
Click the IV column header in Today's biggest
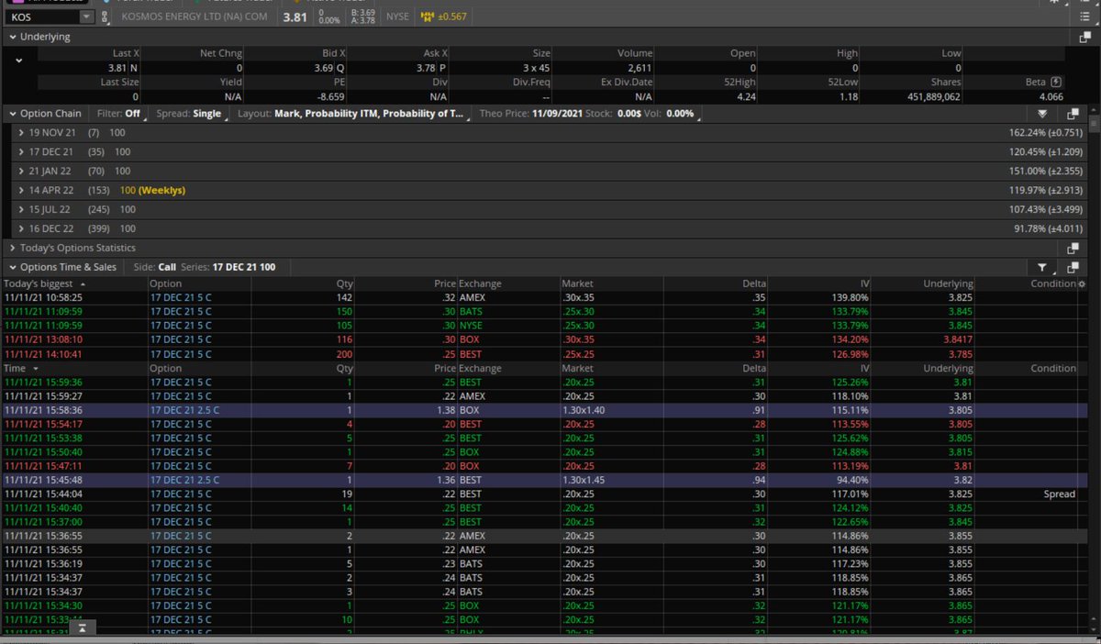[820, 283]
